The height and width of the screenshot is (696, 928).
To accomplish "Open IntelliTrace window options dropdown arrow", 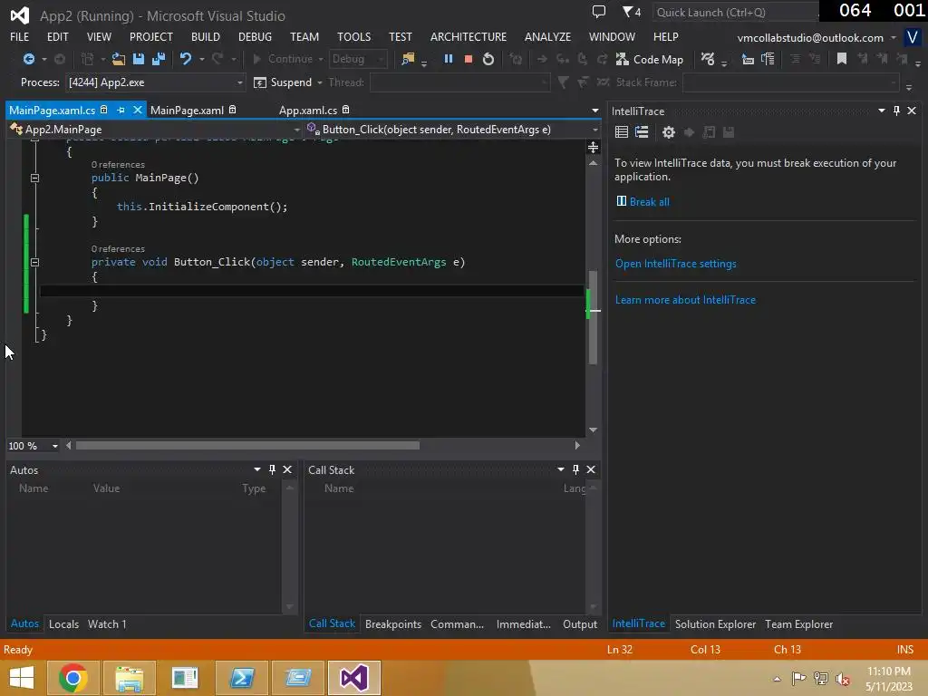I will [x=881, y=111].
